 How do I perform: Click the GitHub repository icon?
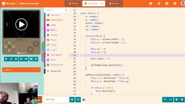(x=78, y=99)
